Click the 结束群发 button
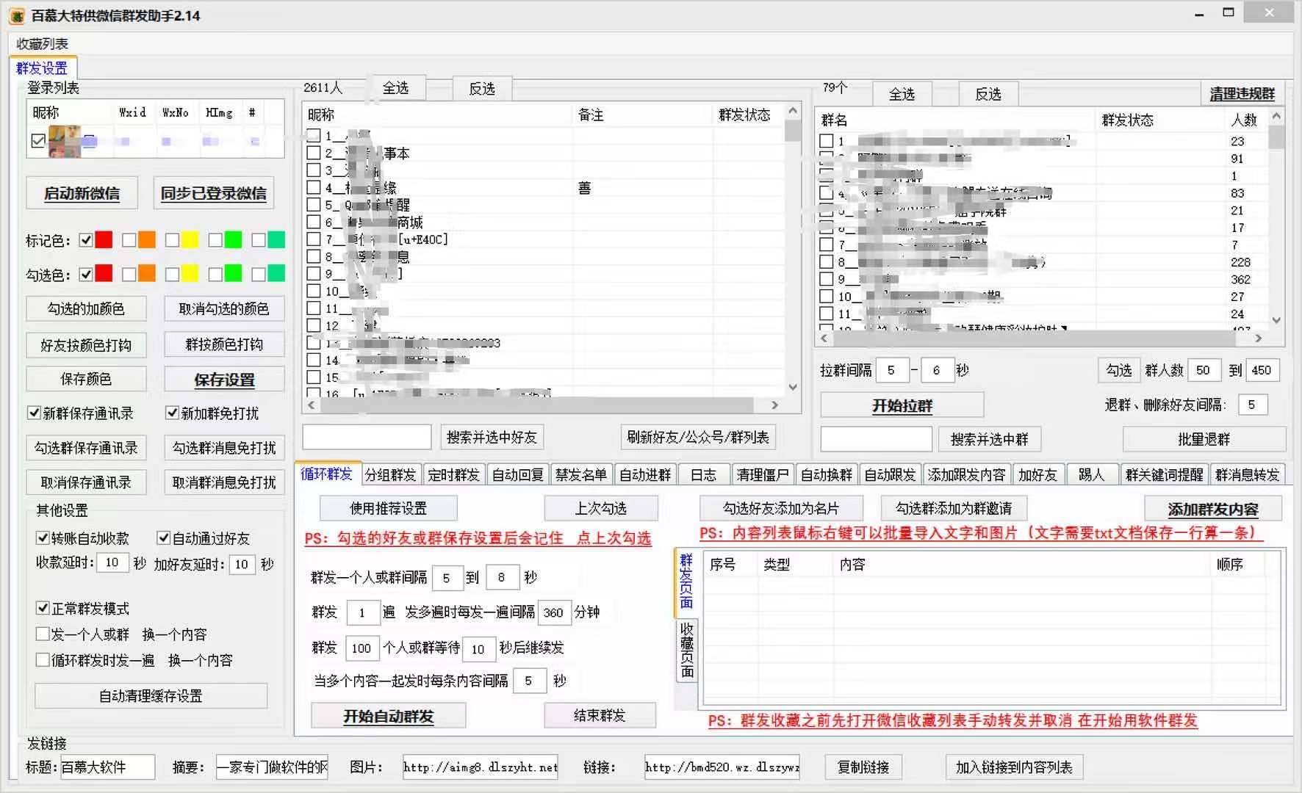 600,714
